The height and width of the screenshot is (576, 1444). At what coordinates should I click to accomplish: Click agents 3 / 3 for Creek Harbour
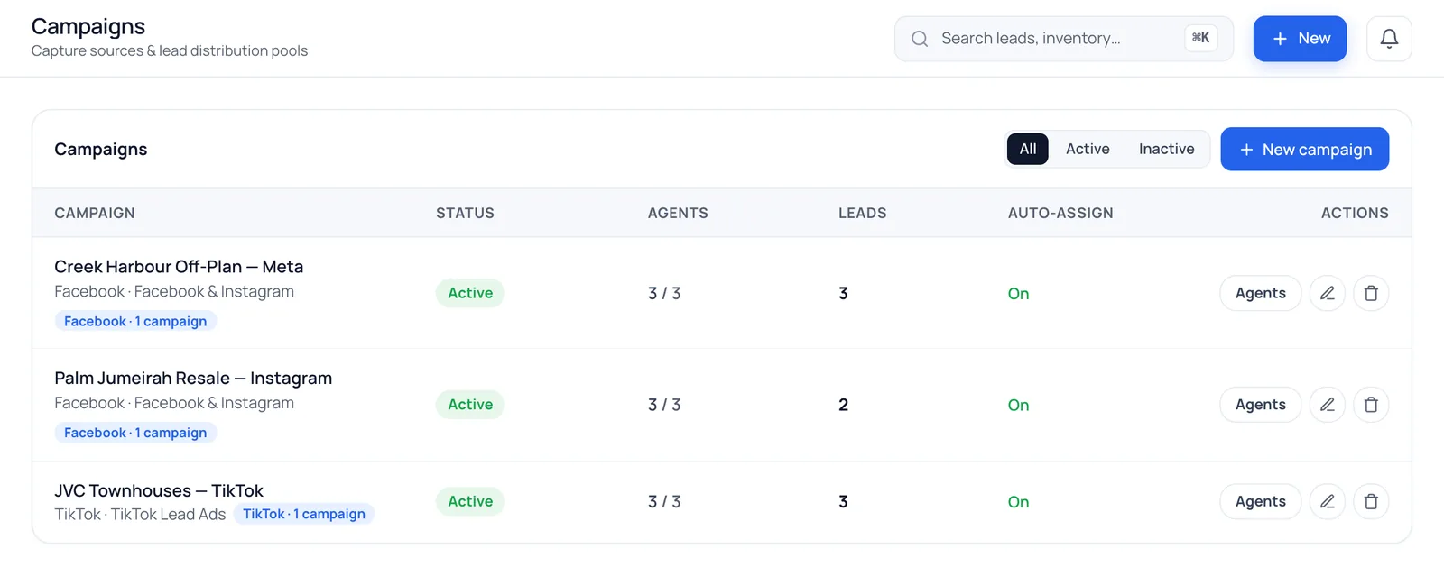coord(664,293)
